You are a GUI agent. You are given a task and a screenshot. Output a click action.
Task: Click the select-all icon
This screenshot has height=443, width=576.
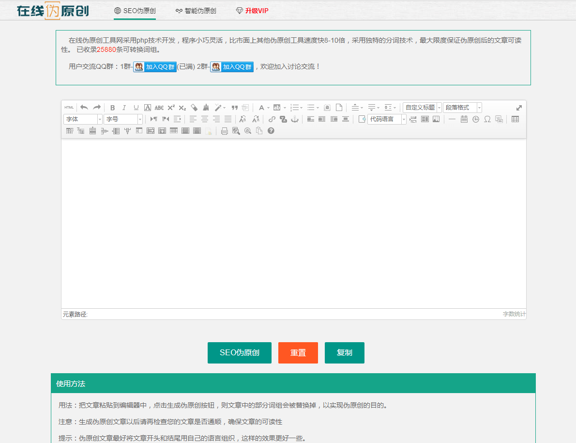coord(327,108)
